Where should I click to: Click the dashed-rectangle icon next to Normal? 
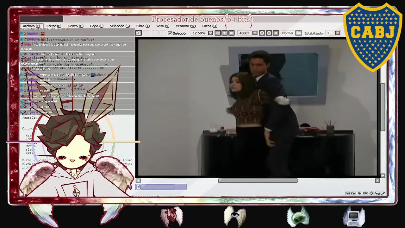click(299, 33)
